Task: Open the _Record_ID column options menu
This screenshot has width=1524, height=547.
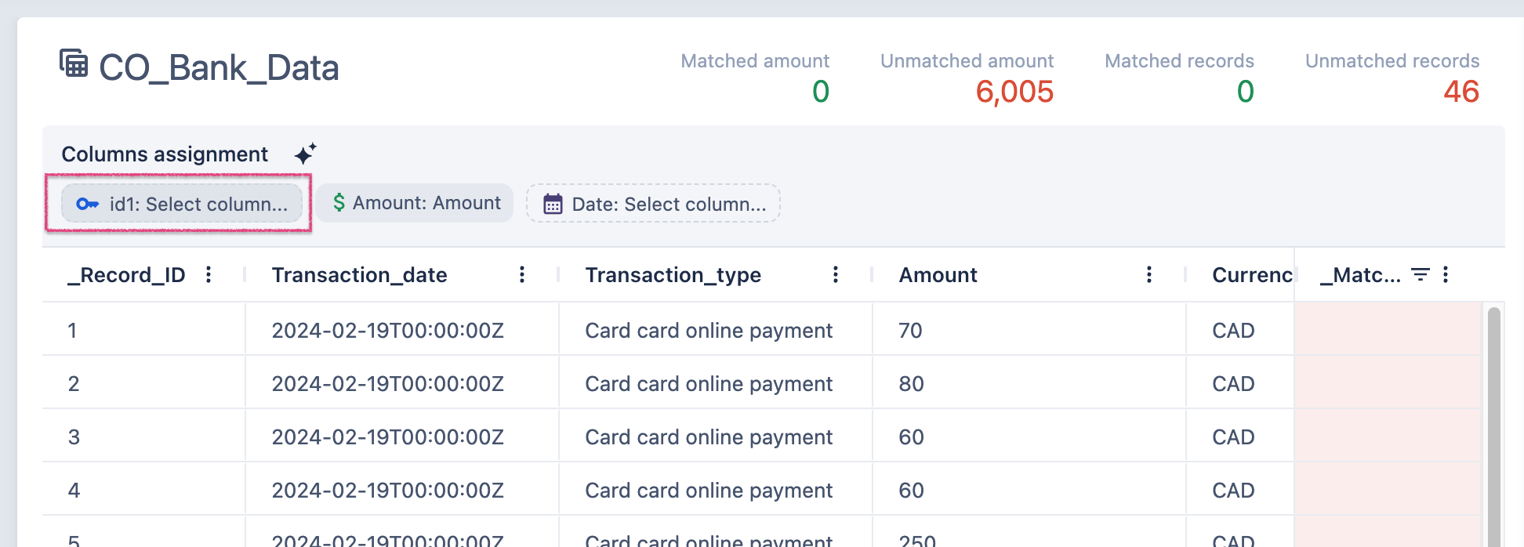Action: click(x=209, y=275)
